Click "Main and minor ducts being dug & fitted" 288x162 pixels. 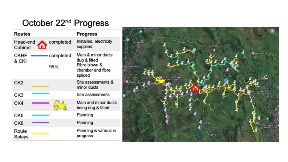pyautogui.click(x=97, y=105)
